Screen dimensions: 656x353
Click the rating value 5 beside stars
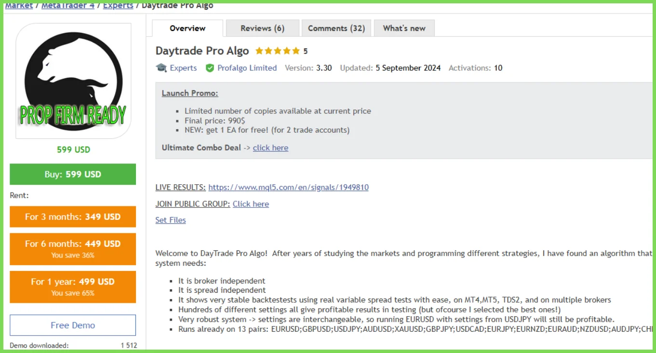pyautogui.click(x=305, y=51)
